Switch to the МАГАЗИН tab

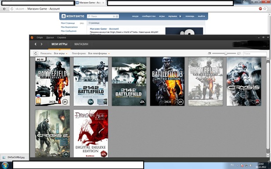coord(81,44)
